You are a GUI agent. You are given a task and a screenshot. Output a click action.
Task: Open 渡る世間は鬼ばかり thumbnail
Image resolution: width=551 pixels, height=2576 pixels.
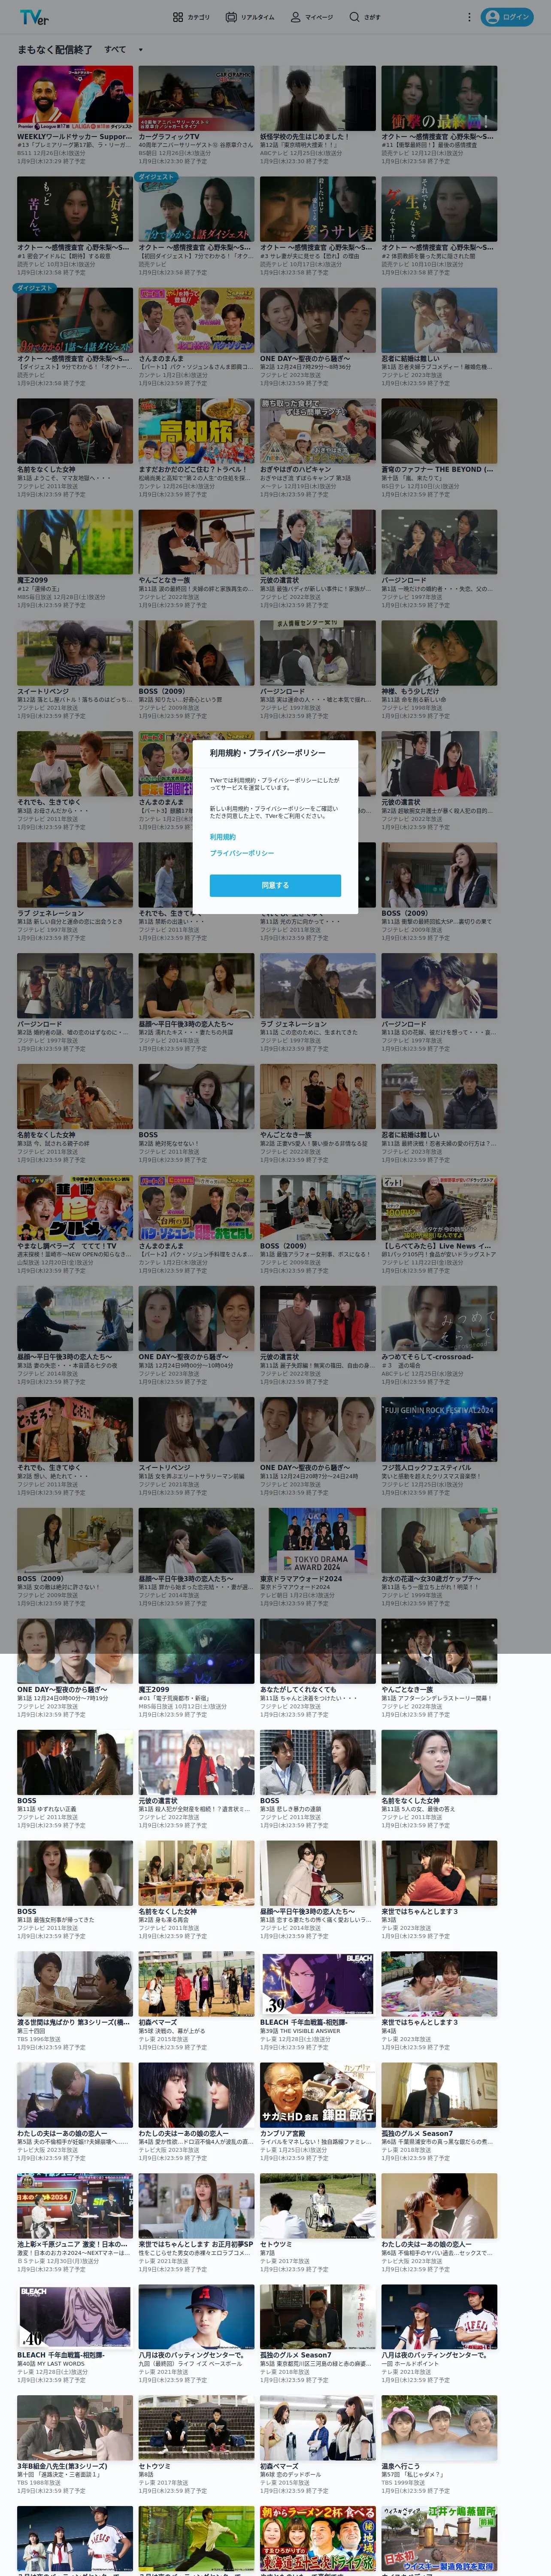[x=75, y=1984]
